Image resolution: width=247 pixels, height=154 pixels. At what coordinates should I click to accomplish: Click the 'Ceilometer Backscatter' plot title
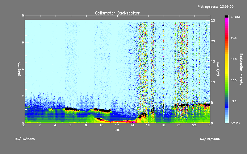click(x=117, y=13)
